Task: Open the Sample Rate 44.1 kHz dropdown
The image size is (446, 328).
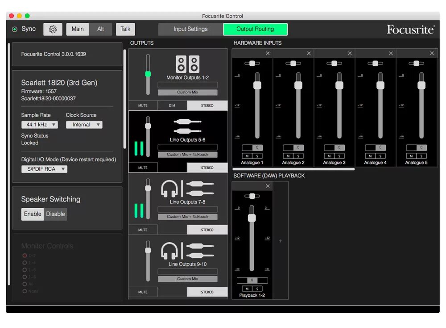Action: click(40, 125)
